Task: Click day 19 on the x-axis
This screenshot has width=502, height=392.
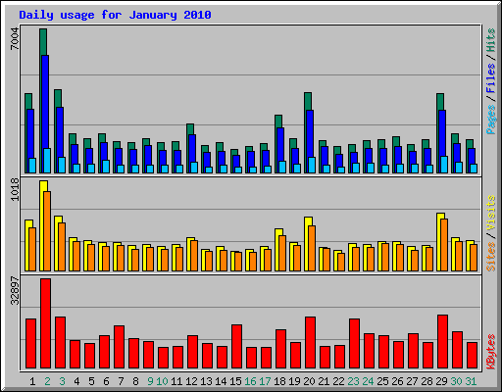Action: pos(294,381)
